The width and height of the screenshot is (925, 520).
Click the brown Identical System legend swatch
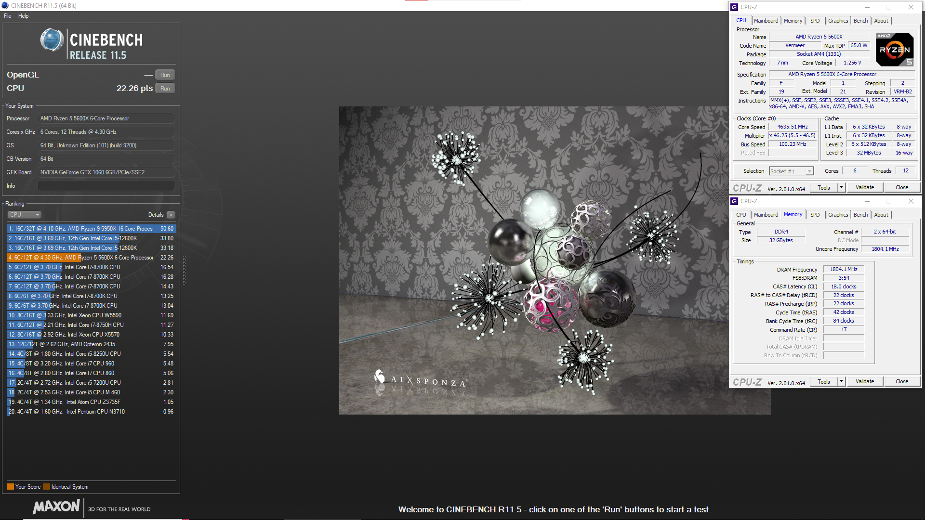[46, 487]
